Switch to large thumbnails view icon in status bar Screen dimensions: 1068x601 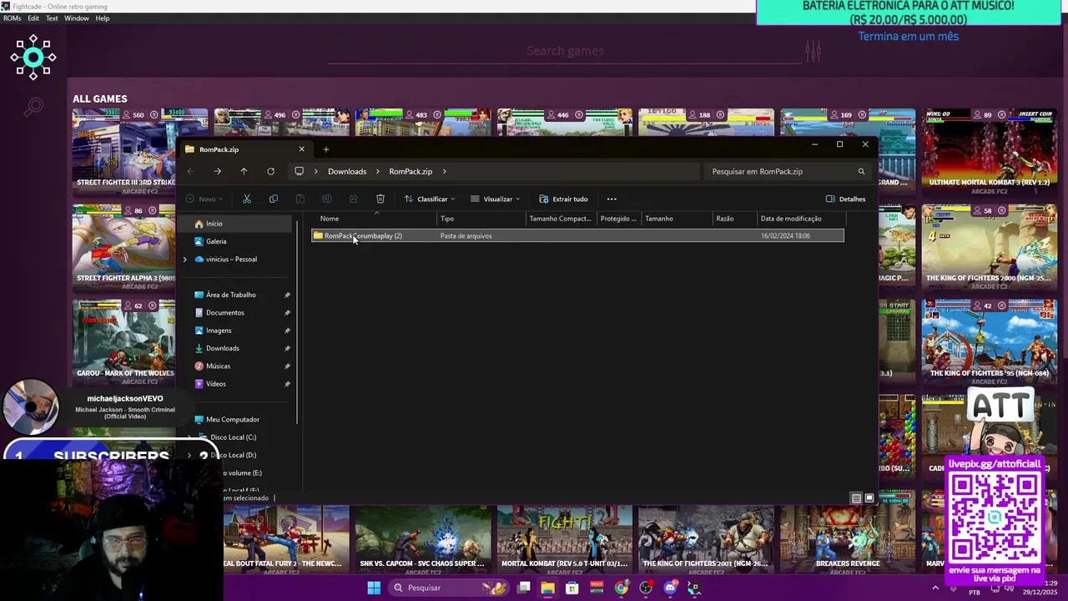[x=869, y=498]
